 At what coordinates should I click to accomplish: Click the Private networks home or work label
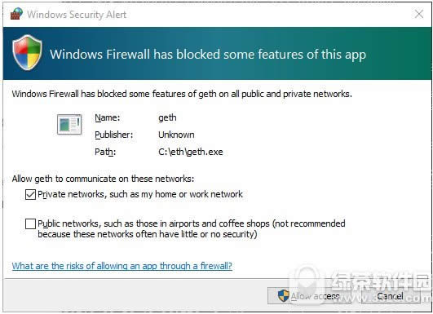coord(140,194)
